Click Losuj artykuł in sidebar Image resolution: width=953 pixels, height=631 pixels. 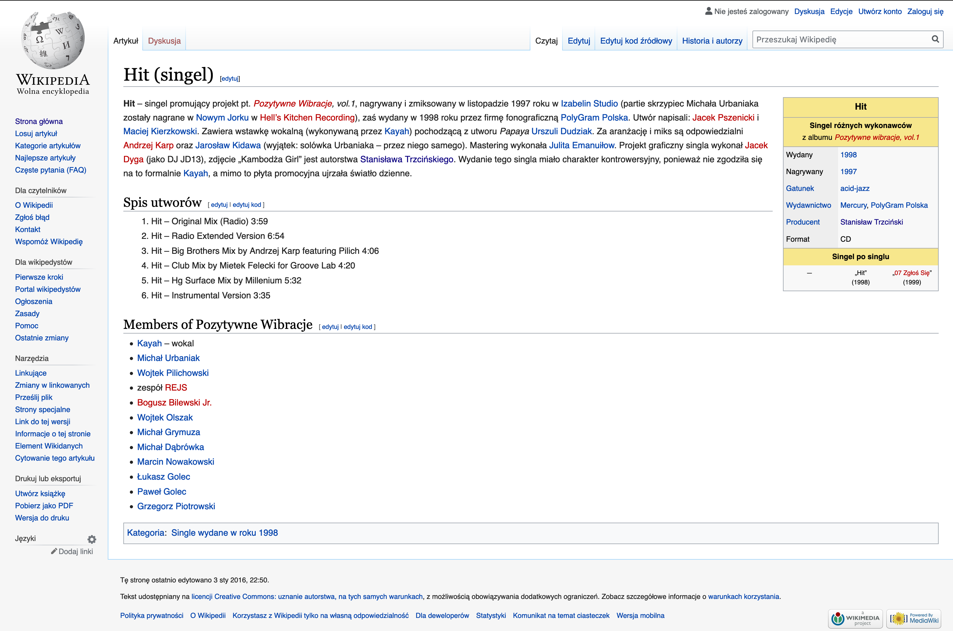[x=36, y=133]
